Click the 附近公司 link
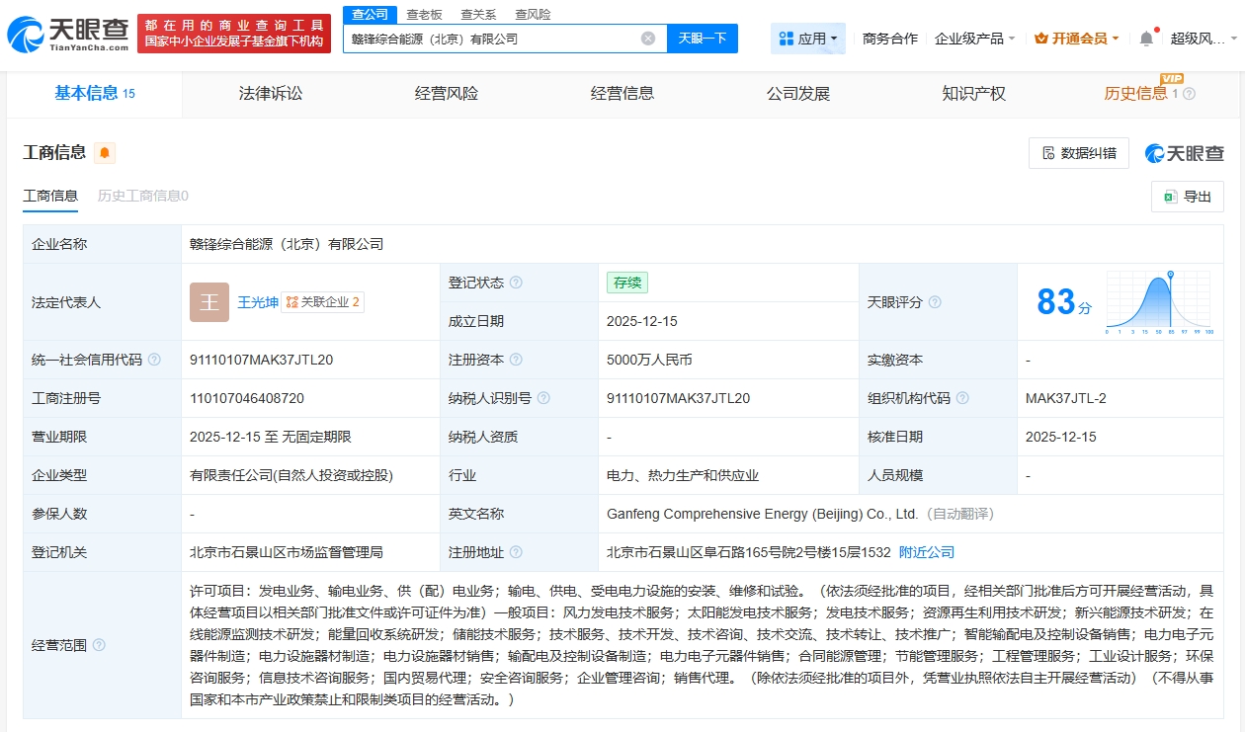1245x732 pixels. tap(927, 552)
